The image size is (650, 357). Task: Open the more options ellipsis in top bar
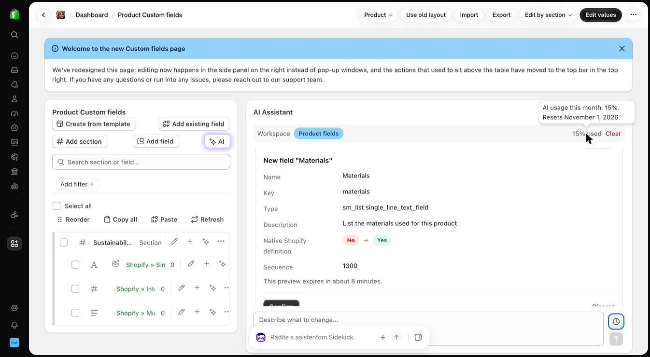click(x=633, y=15)
